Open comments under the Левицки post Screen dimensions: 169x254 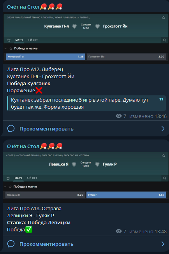pyautogui.click(x=86, y=244)
